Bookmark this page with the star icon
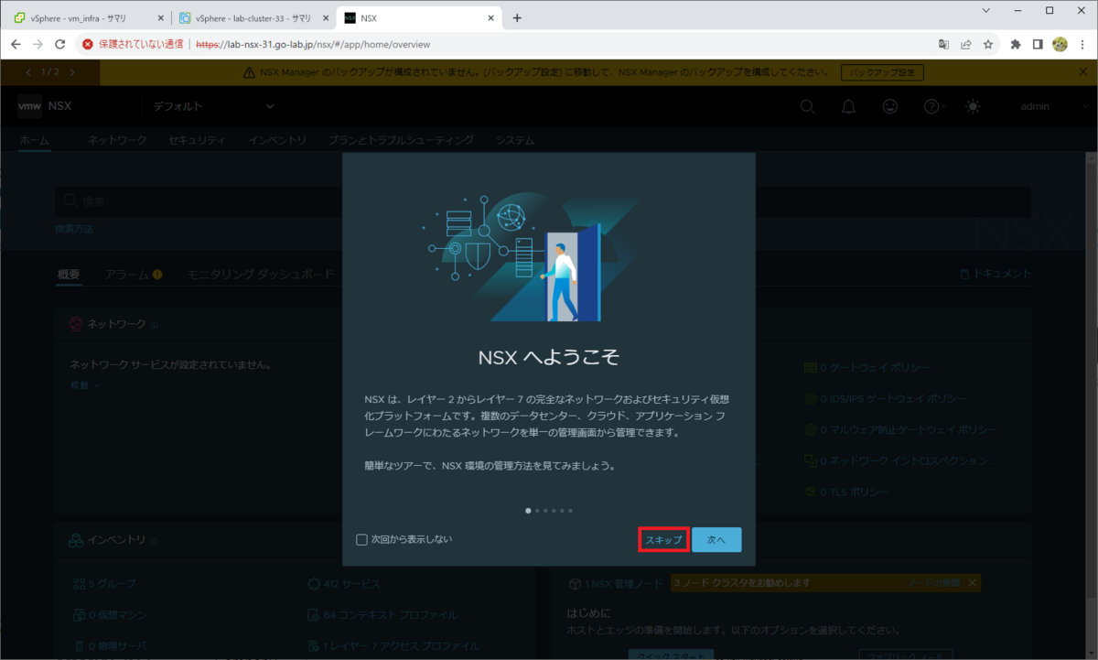 click(x=988, y=44)
